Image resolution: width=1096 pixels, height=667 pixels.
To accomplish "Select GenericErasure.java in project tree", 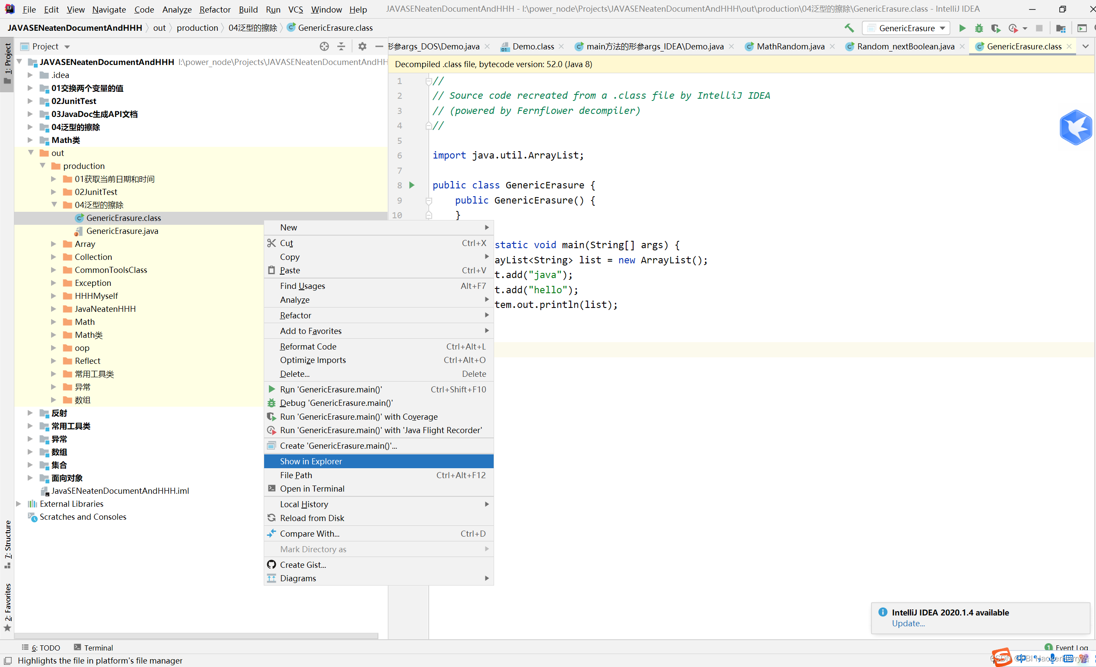I will tap(122, 231).
